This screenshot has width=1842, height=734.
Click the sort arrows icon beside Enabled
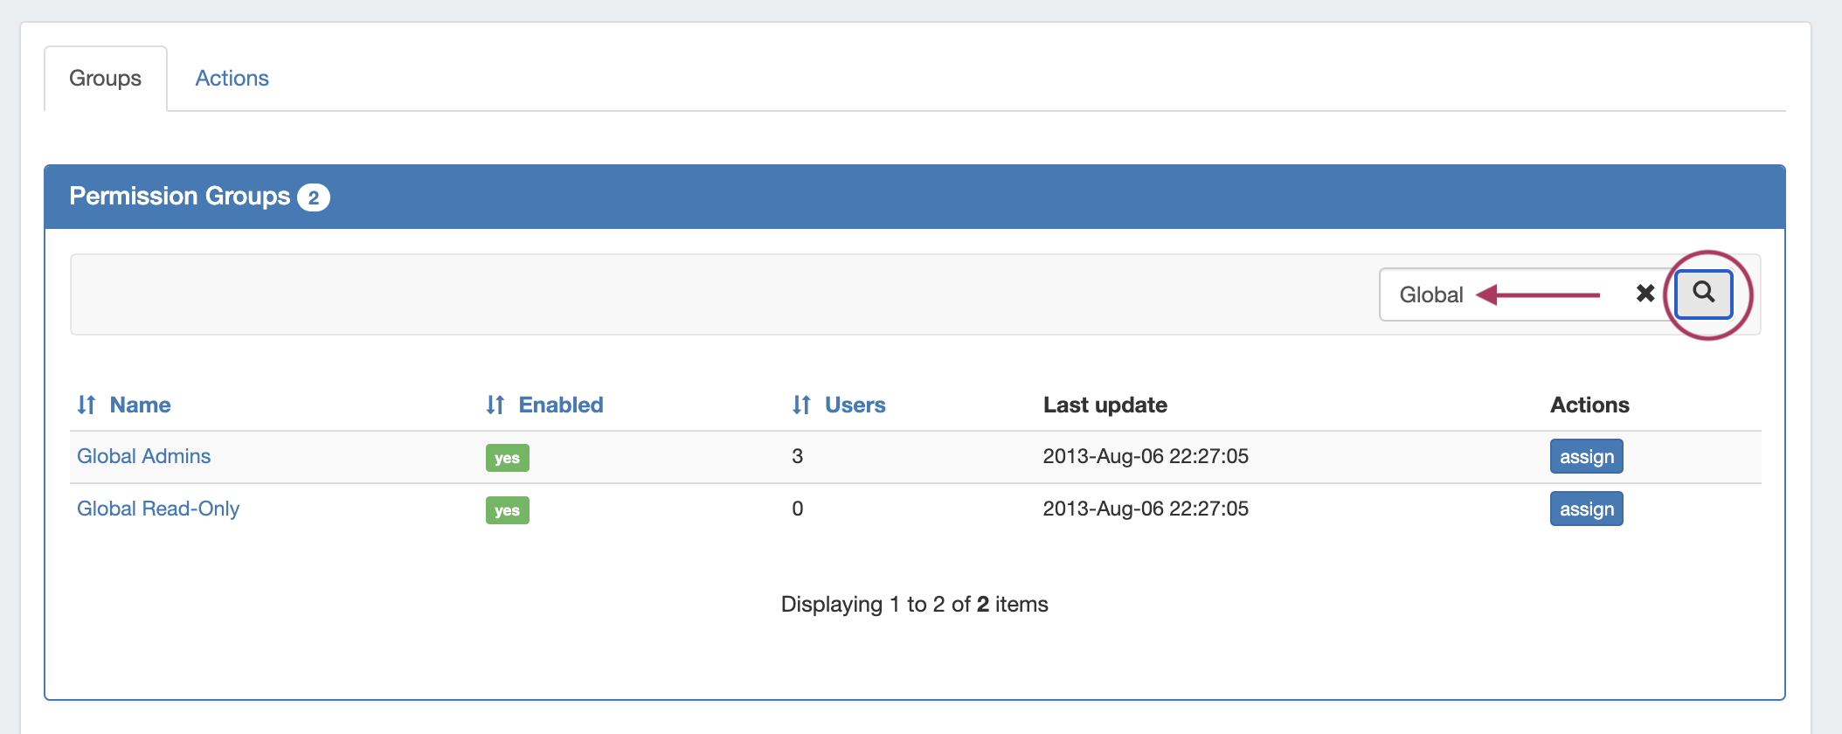(495, 405)
